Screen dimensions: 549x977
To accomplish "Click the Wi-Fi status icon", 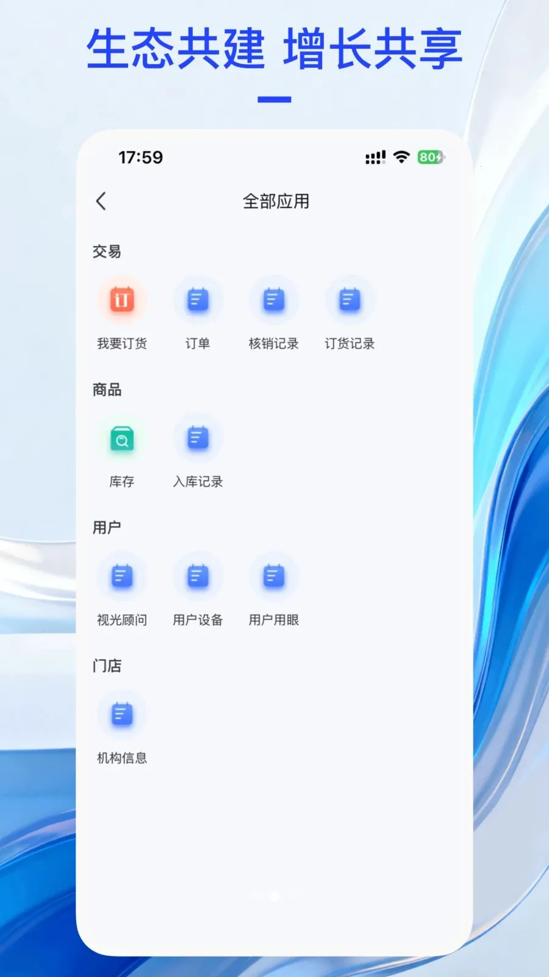I will 401,157.
